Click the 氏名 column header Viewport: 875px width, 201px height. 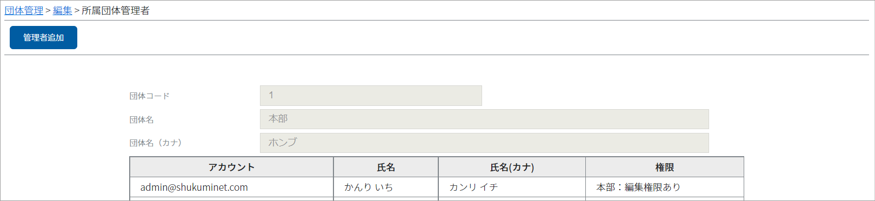pyautogui.click(x=386, y=167)
